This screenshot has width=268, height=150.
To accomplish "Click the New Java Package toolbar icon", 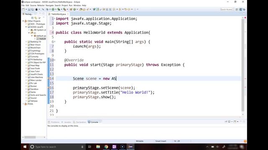I will point(71,9).
